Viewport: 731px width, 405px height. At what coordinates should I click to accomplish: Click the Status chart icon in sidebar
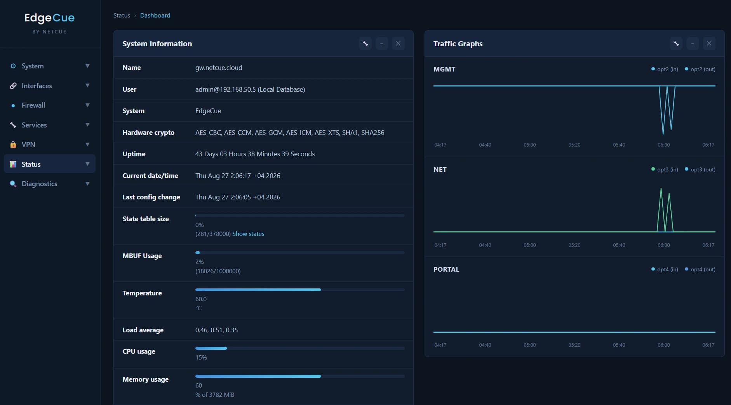(x=13, y=164)
